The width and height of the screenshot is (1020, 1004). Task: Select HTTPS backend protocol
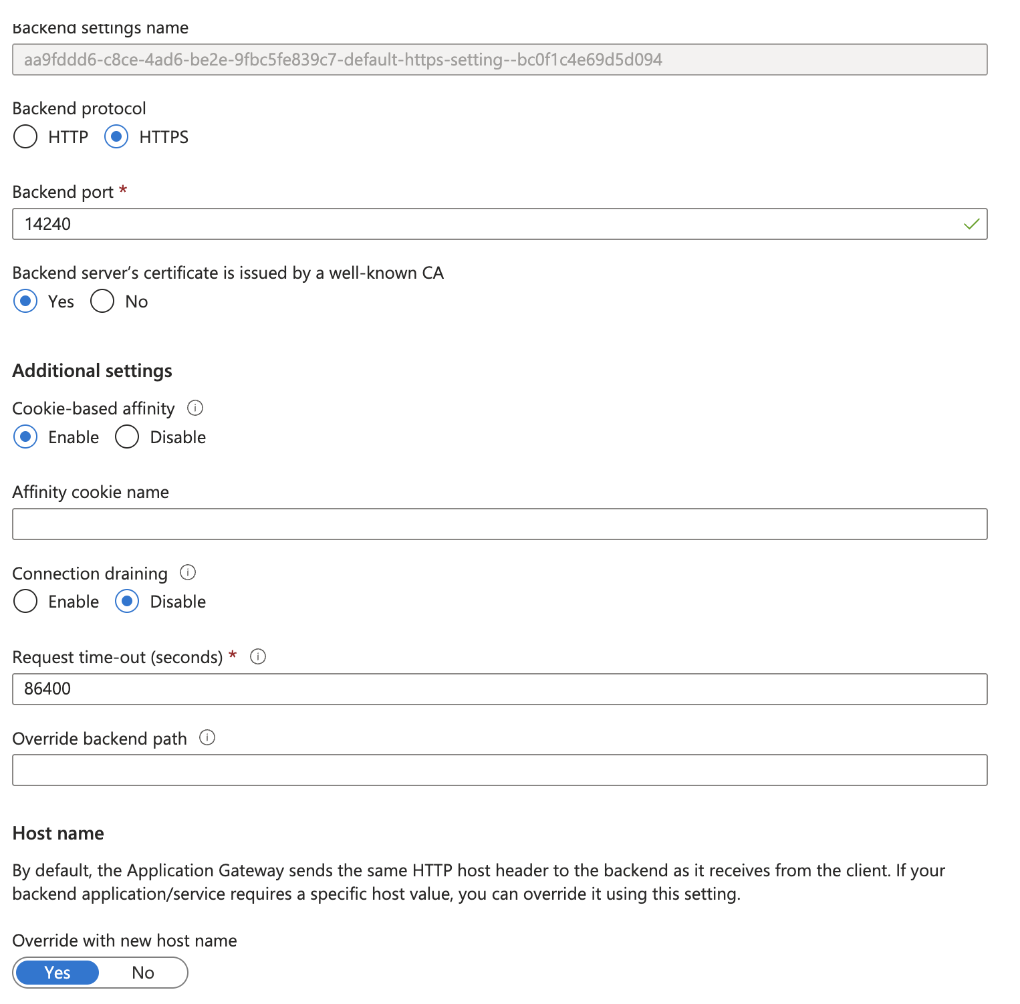(x=116, y=137)
